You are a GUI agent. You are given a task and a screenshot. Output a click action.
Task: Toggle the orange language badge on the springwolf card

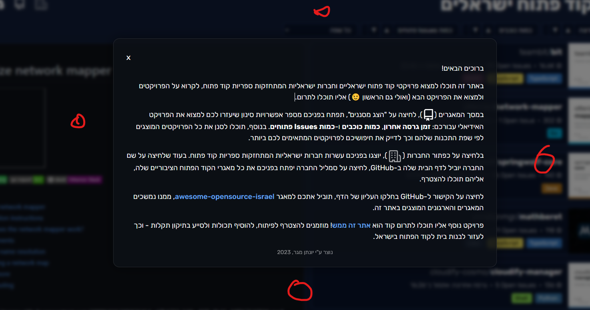(x=552, y=188)
